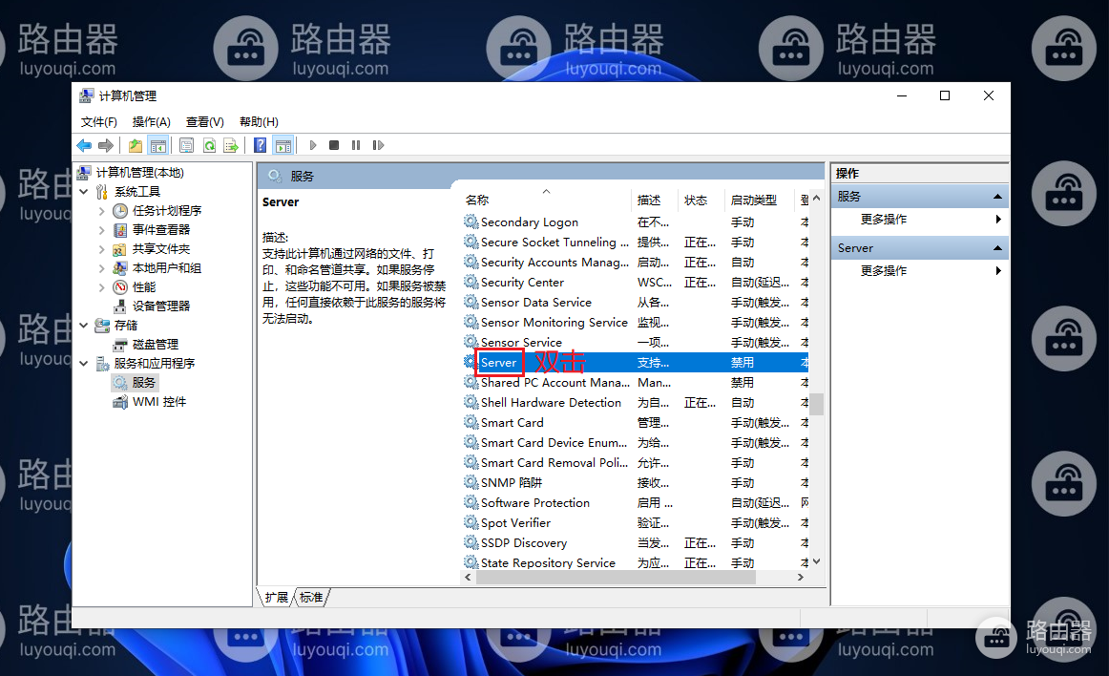
Task: Collapse the 服务和应用程序 tree node
Action: coord(83,363)
